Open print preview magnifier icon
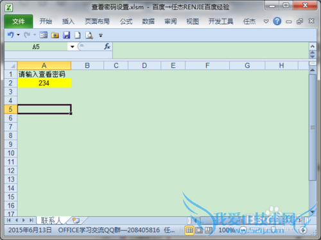 89,35
